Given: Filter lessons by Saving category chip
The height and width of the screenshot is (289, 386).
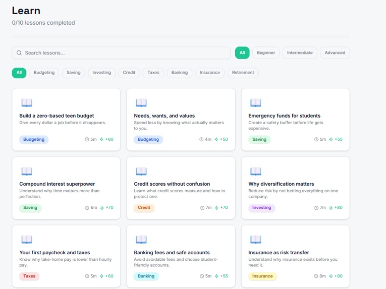Looking at the screenshot, I should coord(73,73).
